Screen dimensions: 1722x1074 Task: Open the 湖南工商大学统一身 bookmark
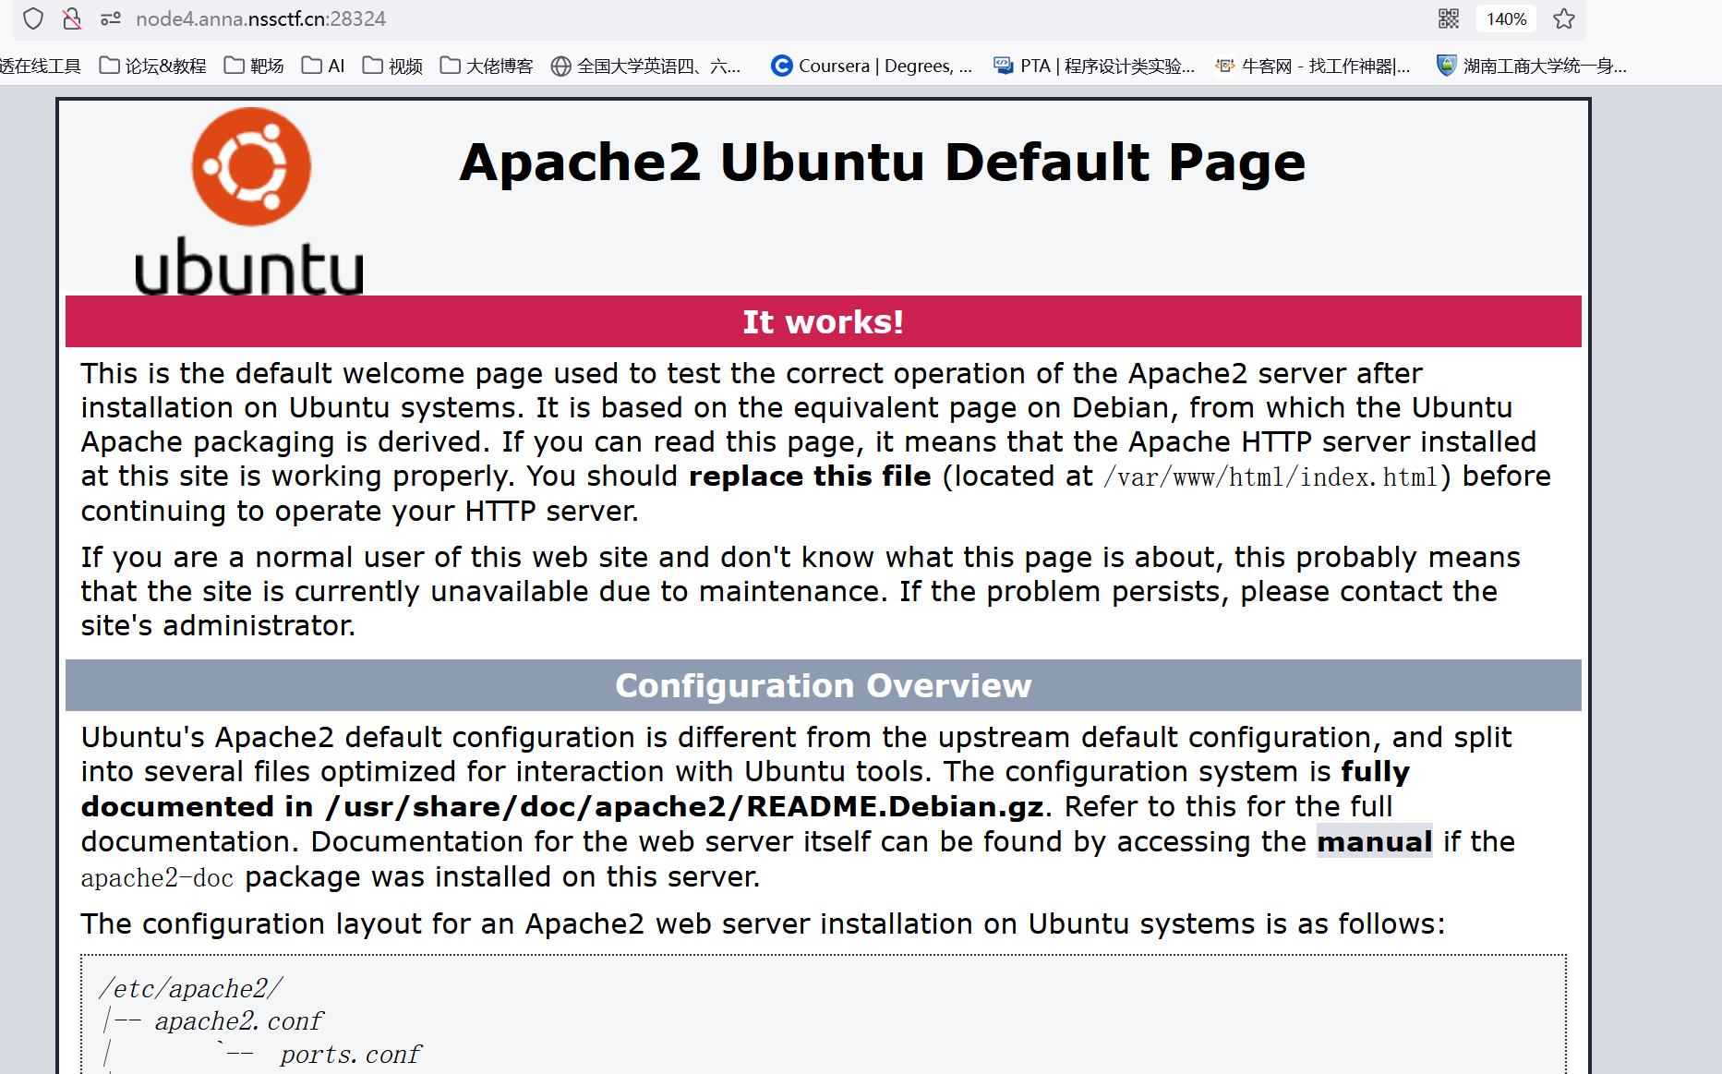[x=1532, y=66]
